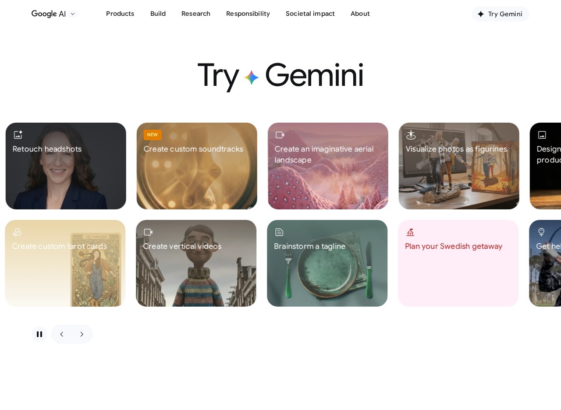Open the Products menu

click(x=120, y=14)
